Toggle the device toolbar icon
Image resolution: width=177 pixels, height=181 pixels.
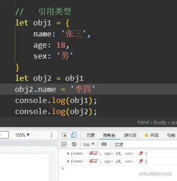pos(74,135)
